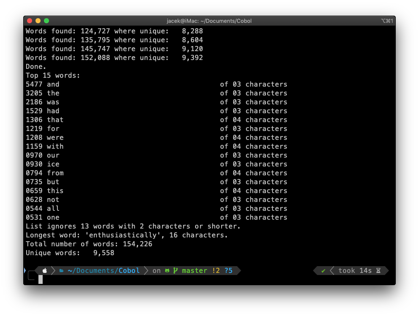Click 'of 04 characters' on the 'that' row

tap(253, 120)
